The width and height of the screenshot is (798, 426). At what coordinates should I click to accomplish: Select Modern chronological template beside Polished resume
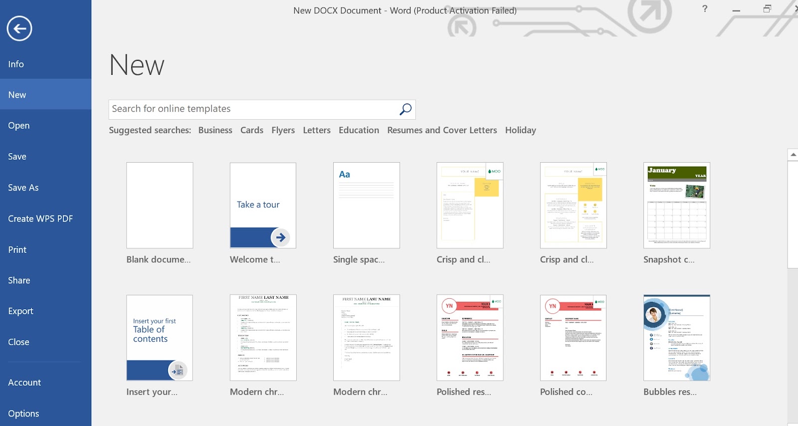[367, 338]
